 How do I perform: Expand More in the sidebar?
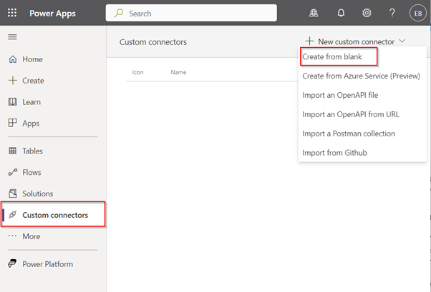tap(31, 236)
